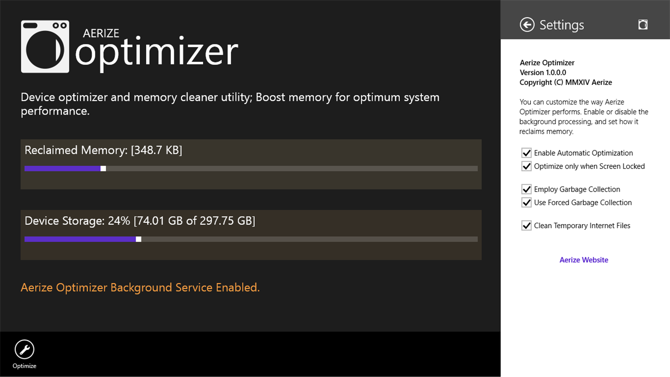This screenshot has width=670, height=377.
Task: Select the circular back navigation control
Action: click(x=527, y=24)
